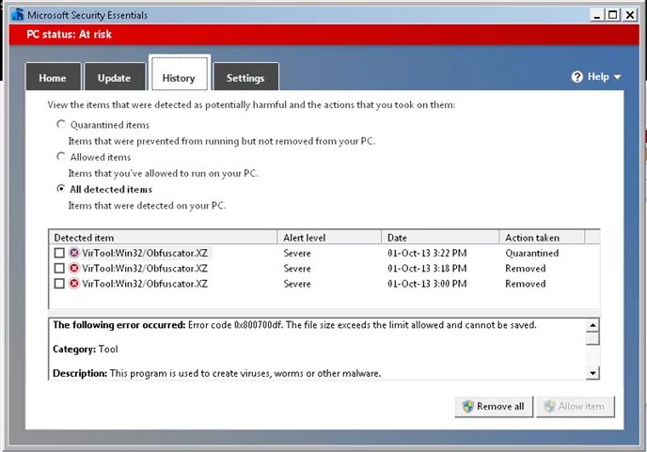Sort by the Action taken column header
647x452 pixels.
coord(542,238)
